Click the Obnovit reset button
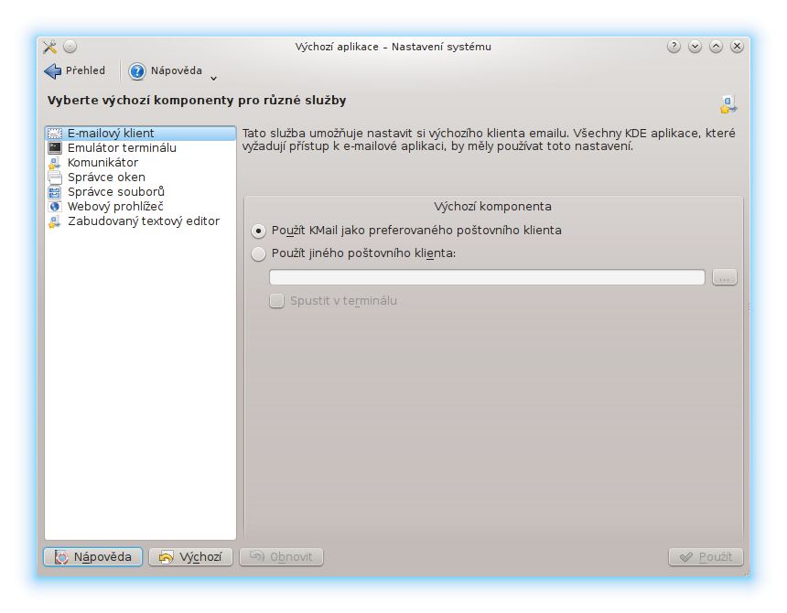787x613 pixels. pos(281,557)
